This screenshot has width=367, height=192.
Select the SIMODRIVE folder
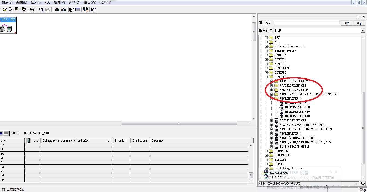(x=282, y=68)
